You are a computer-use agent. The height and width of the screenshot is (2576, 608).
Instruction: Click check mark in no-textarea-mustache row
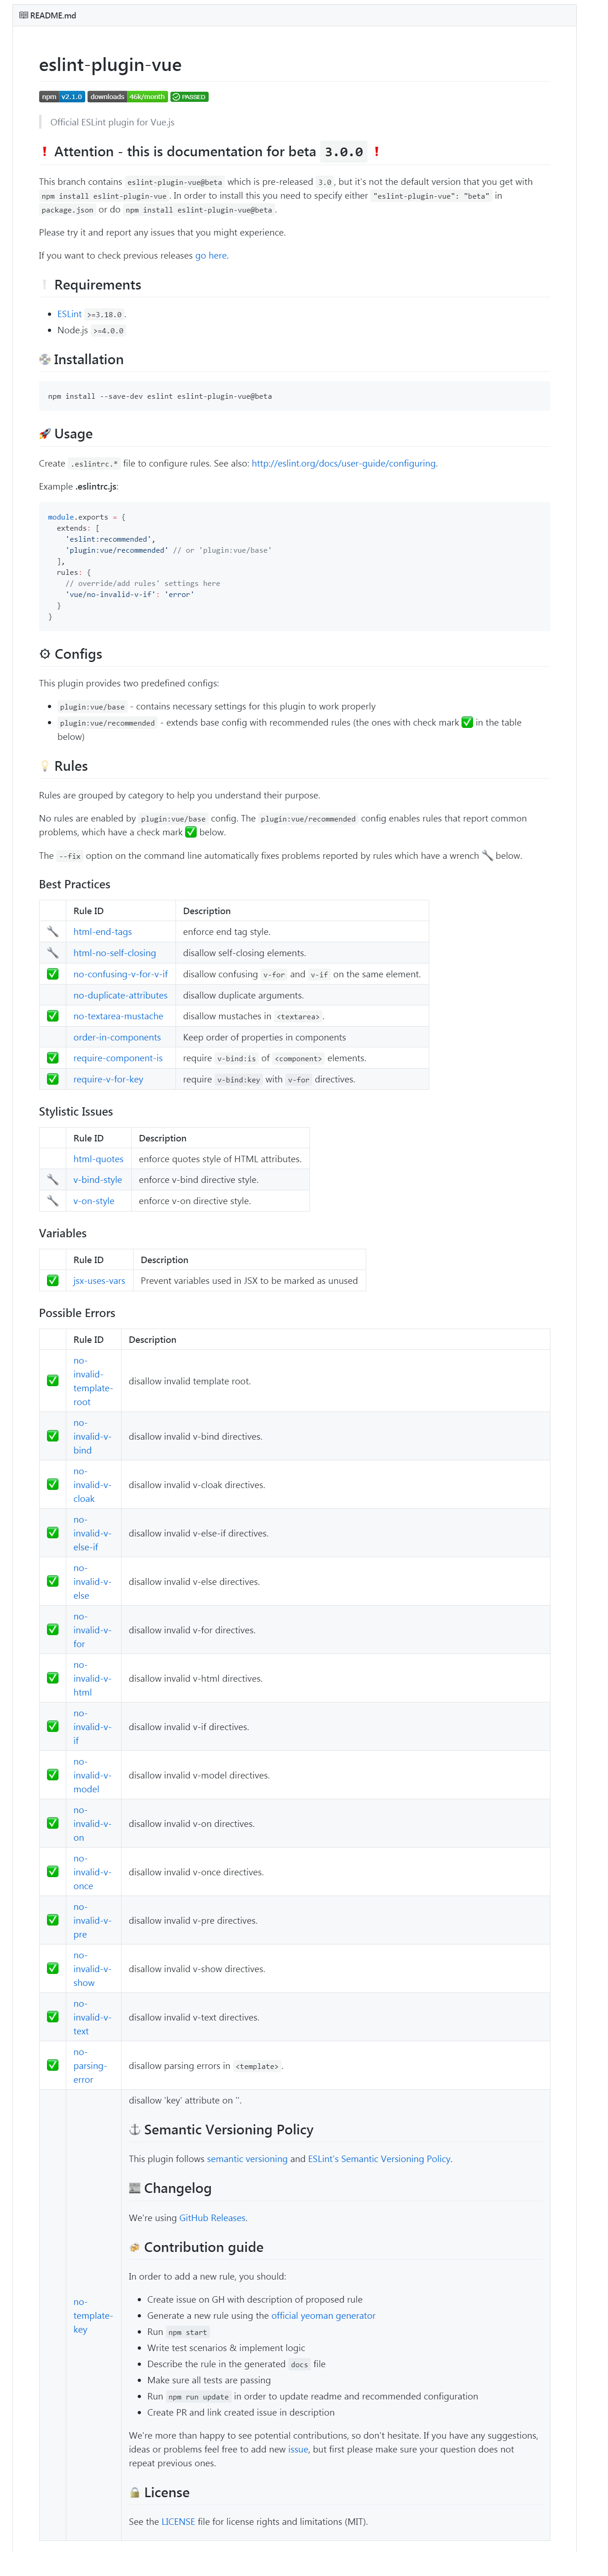53,1016
